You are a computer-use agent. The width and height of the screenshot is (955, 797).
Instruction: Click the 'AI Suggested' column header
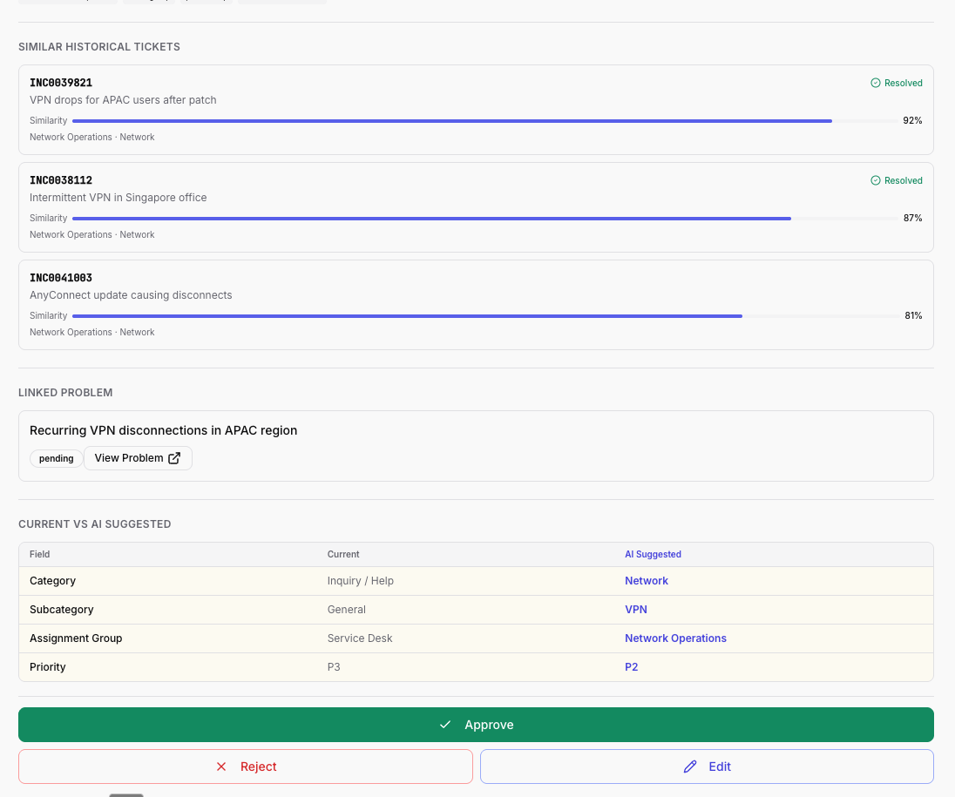tap(653, 554)
